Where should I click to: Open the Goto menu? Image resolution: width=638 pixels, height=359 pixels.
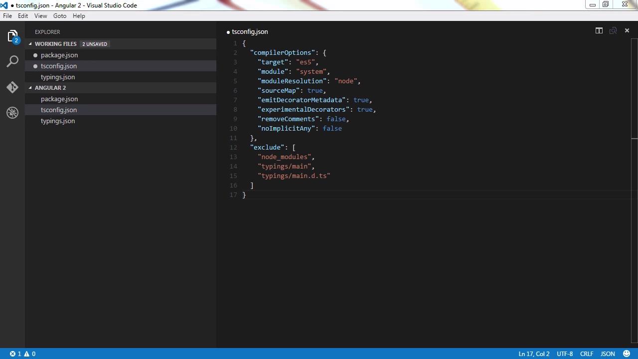(60, 16)
